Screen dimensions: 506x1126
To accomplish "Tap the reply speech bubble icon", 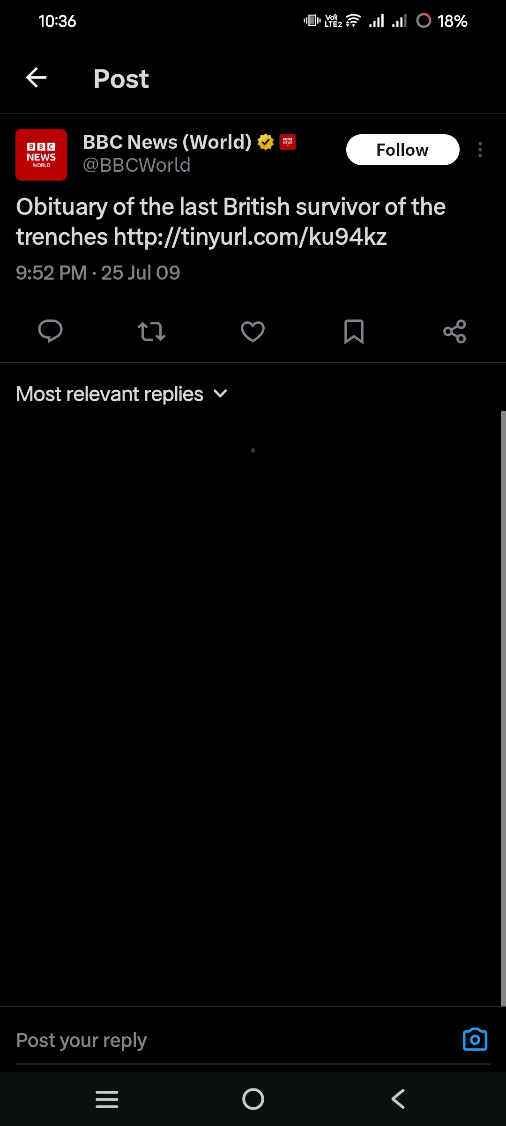I will point(50,331).
